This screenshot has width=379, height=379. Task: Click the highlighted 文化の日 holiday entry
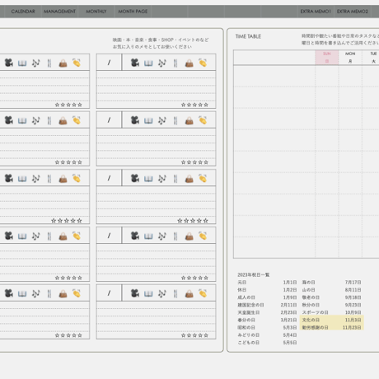coord(311,320)
